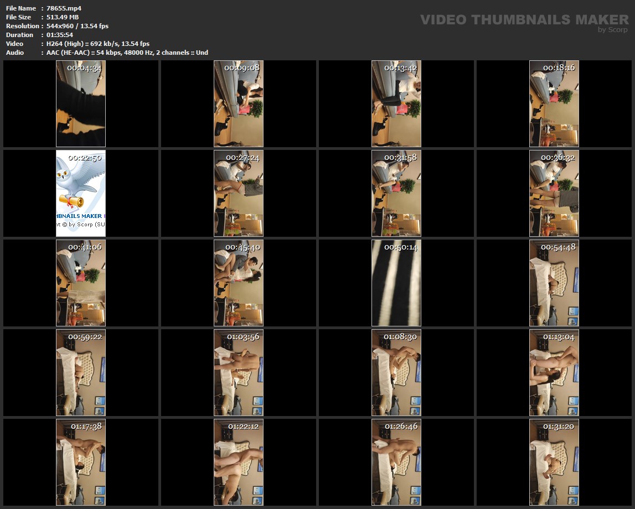Select the file size value 513.49 MB
The height and width of the screenshot is (509, 635).
pos(63,17)
